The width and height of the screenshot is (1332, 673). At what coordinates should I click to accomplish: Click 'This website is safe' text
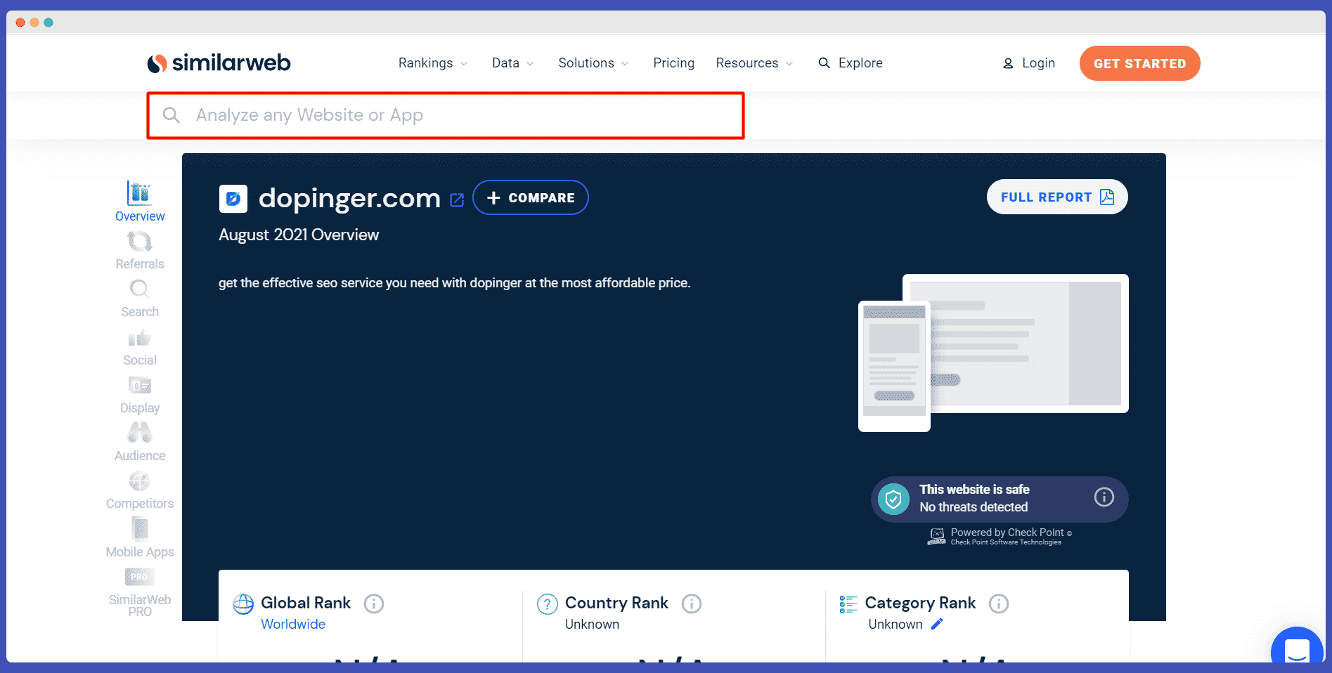click(974, 489)
